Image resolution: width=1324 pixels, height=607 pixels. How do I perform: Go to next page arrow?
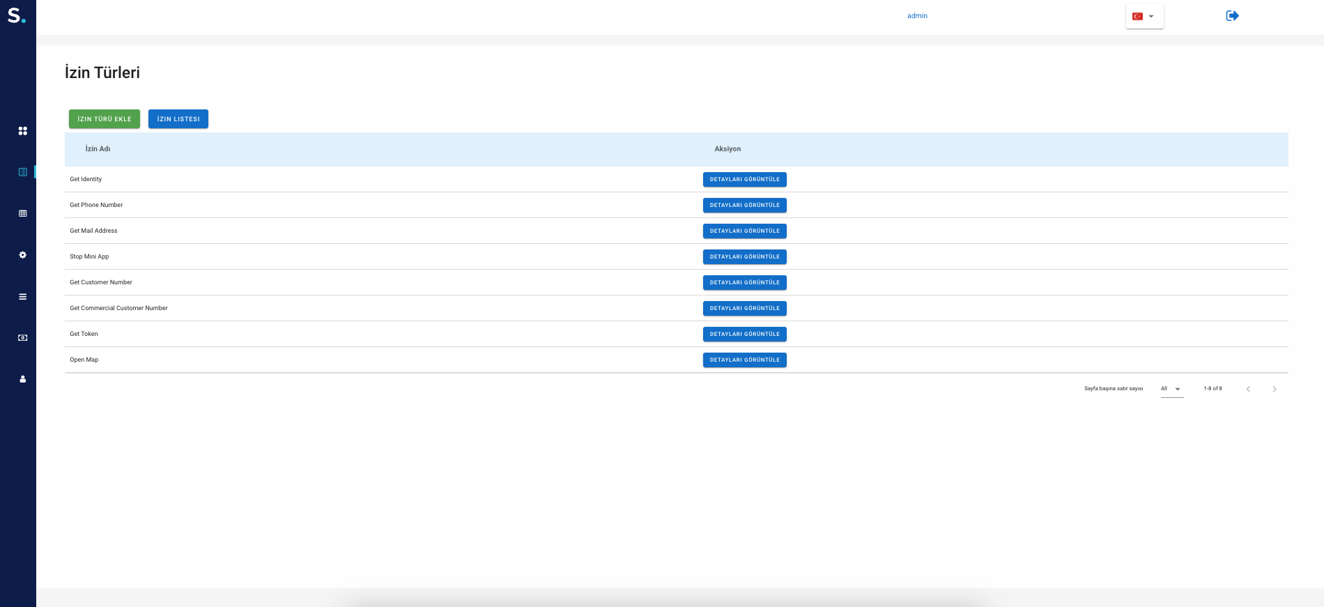click(x=1274, y=389)
